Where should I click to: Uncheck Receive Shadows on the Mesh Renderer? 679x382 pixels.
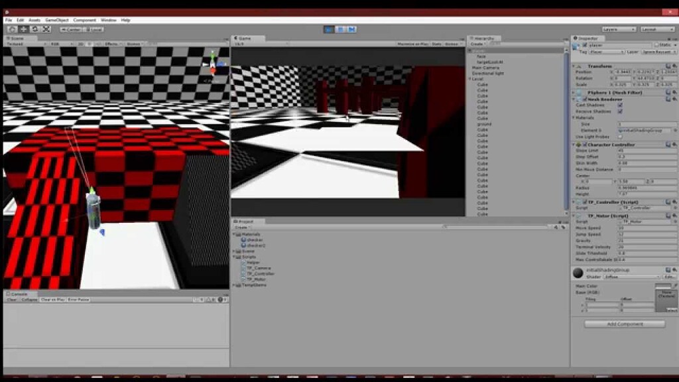(621, 110)
